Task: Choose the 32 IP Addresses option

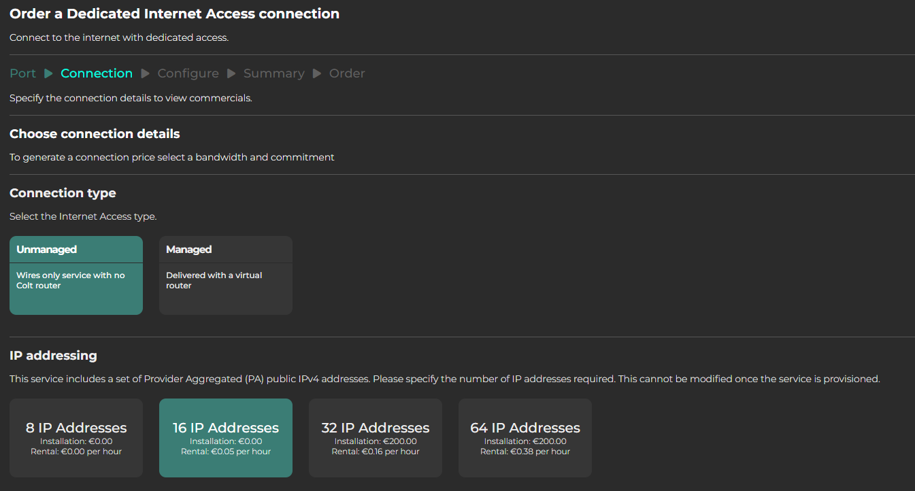Action: tap(376, 437)
